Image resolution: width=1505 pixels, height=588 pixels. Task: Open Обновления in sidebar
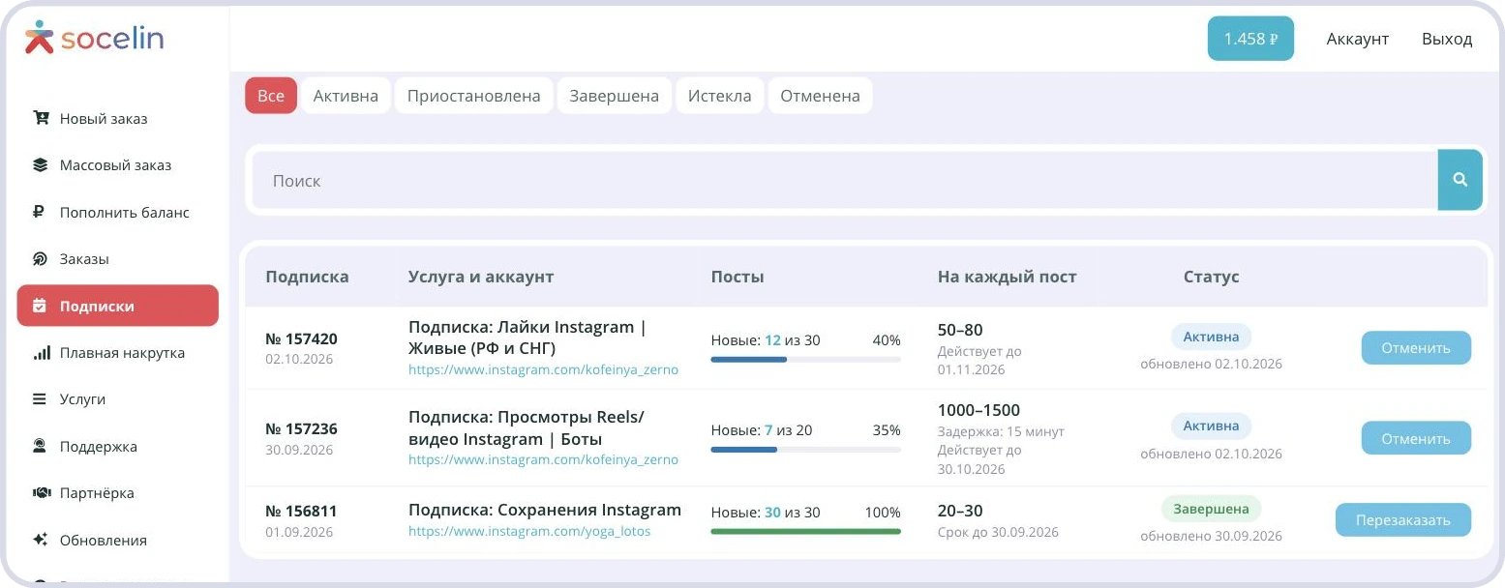click(118, 540)
